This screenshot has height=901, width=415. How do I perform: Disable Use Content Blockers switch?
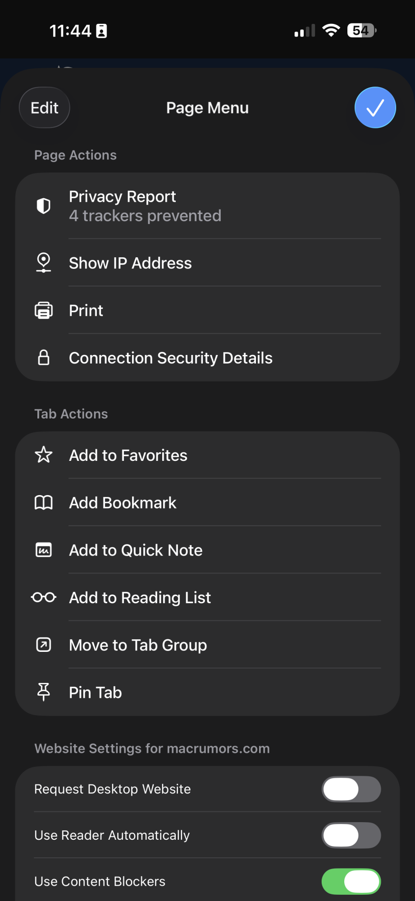pyautogui.click(x=351, y=881)
